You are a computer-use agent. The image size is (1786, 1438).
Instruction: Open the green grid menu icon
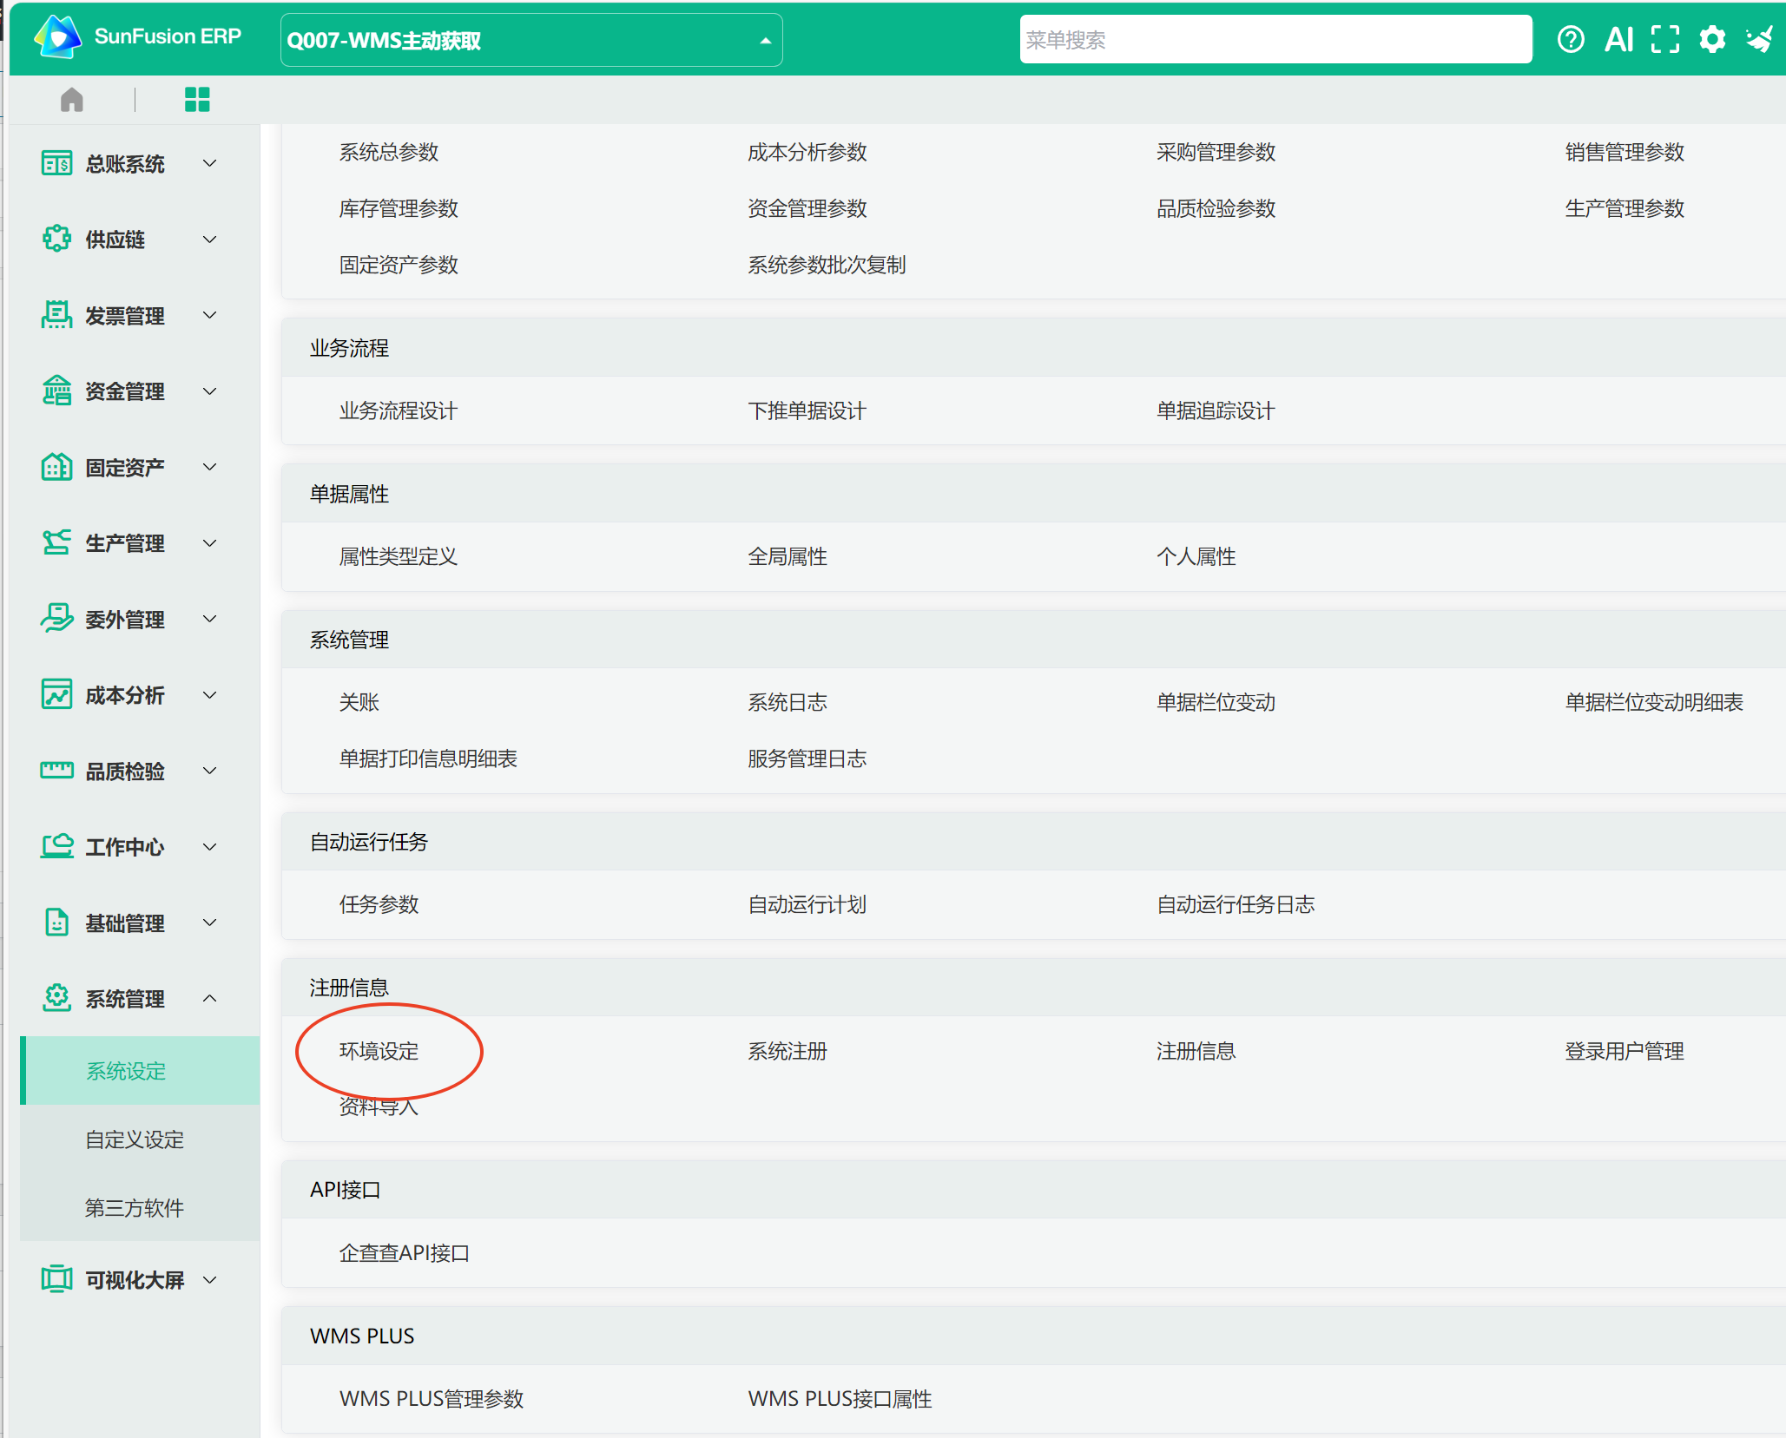click(x=197, y=100)
